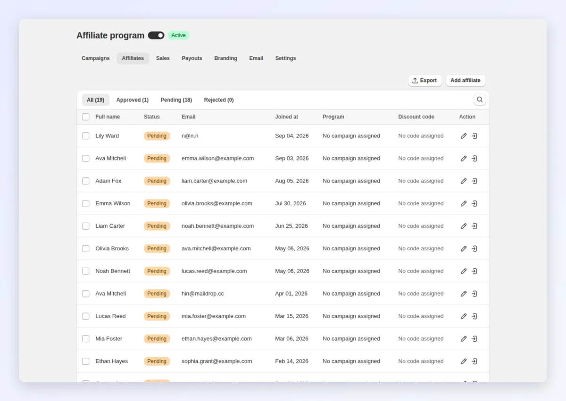Switch to the Branding tab
Screen dimensions: 566x401
tap(225, 58)
